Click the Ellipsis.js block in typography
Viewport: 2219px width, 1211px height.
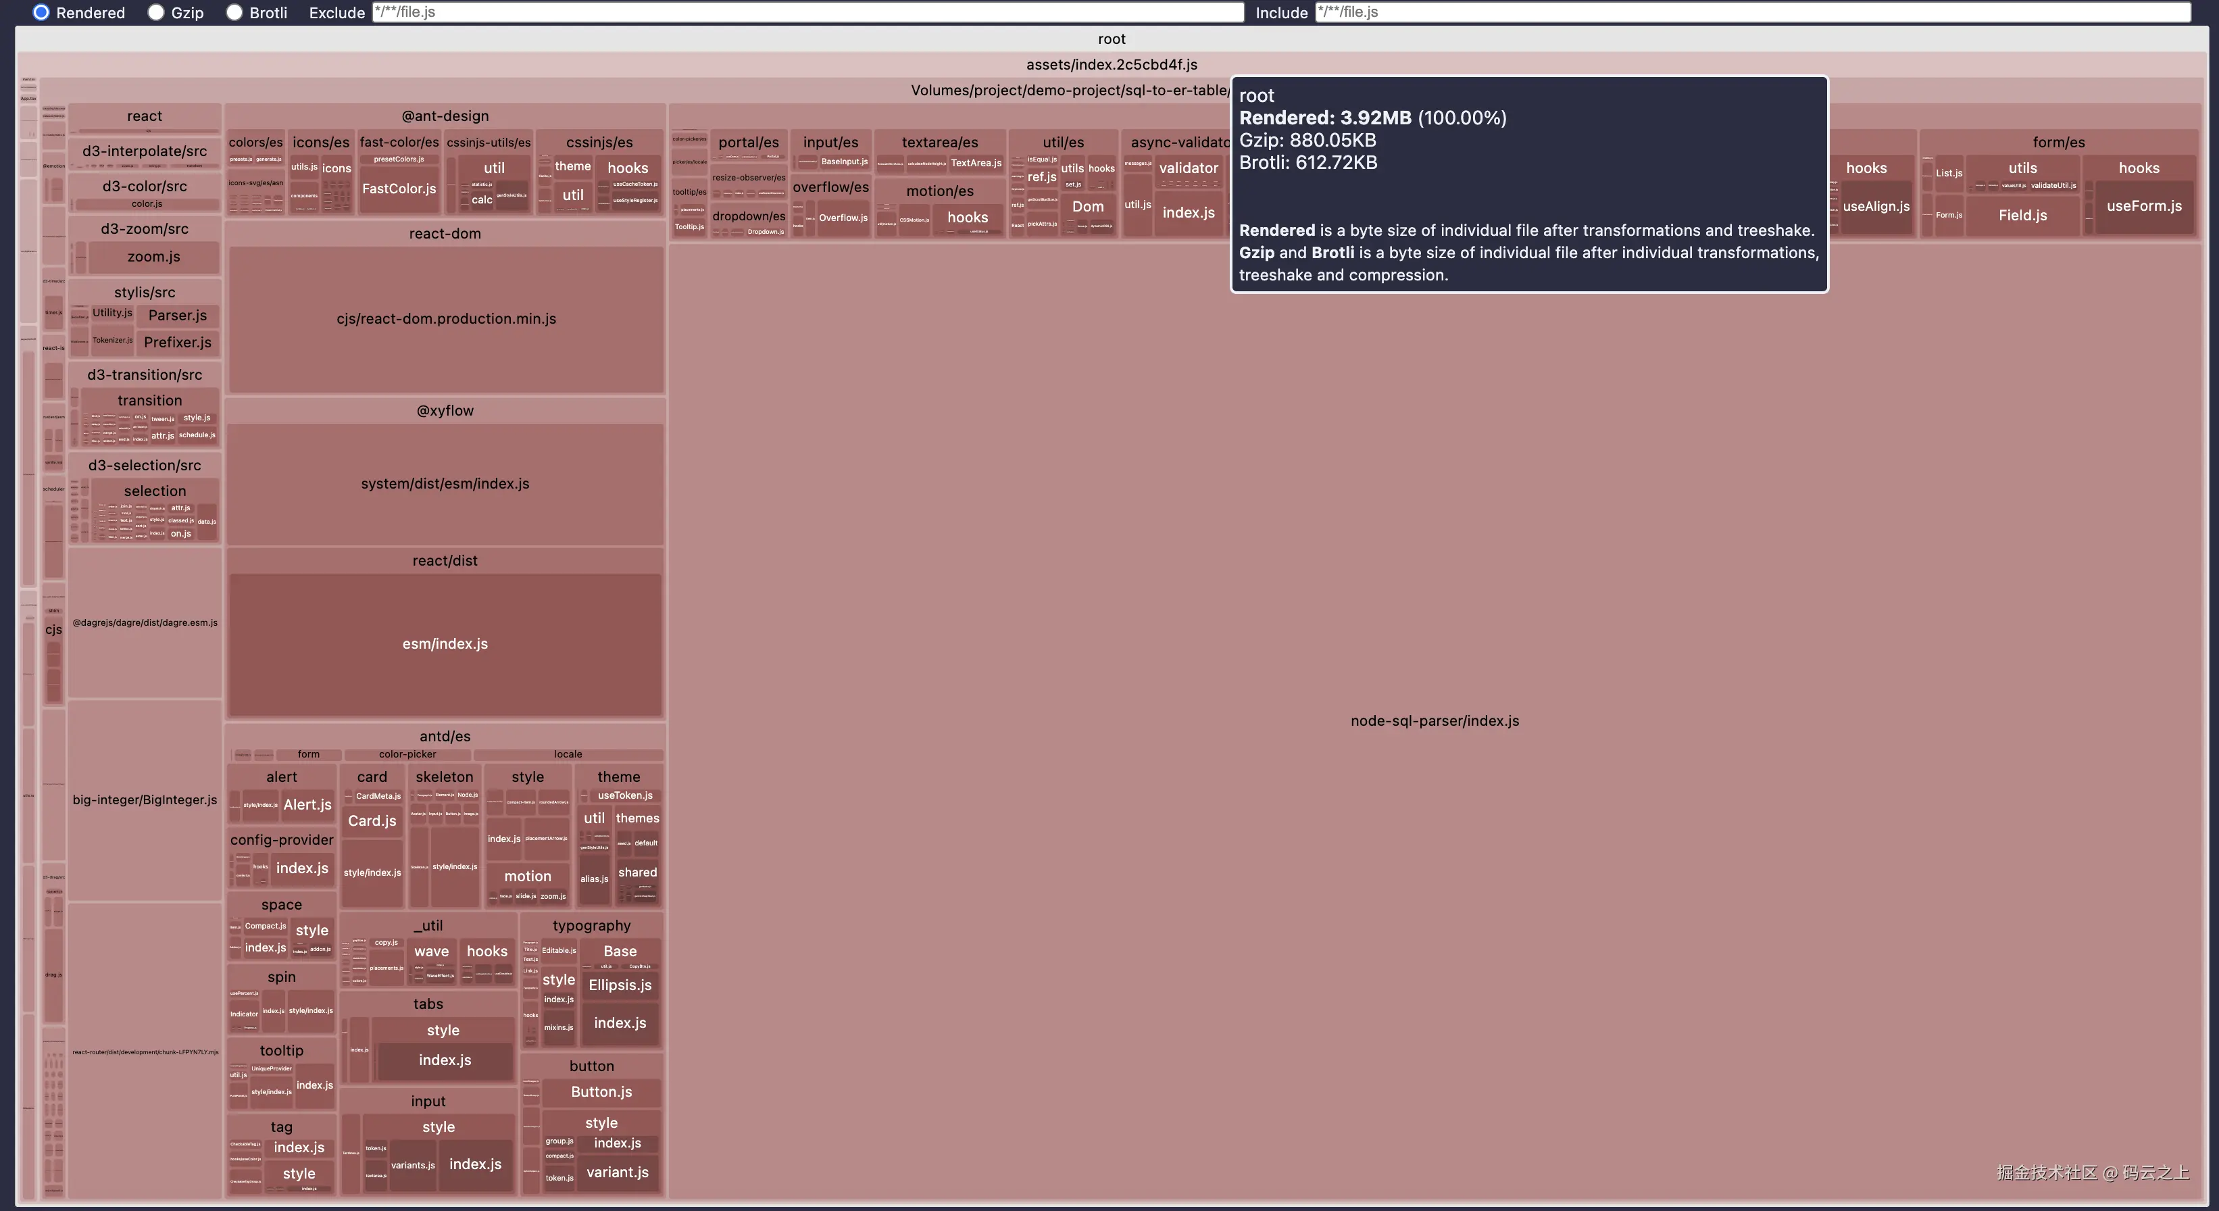pyautogui.click(x=620, y=985)
